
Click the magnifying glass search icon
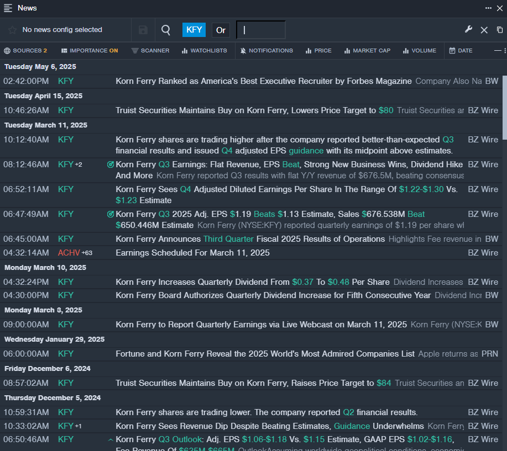[166, 30]
